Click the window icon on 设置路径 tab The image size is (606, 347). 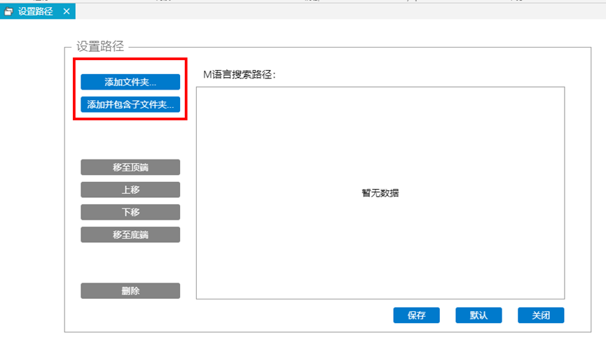(x=8, y=12)
